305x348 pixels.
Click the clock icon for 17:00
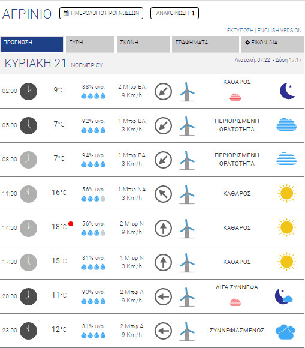point(28,262)
